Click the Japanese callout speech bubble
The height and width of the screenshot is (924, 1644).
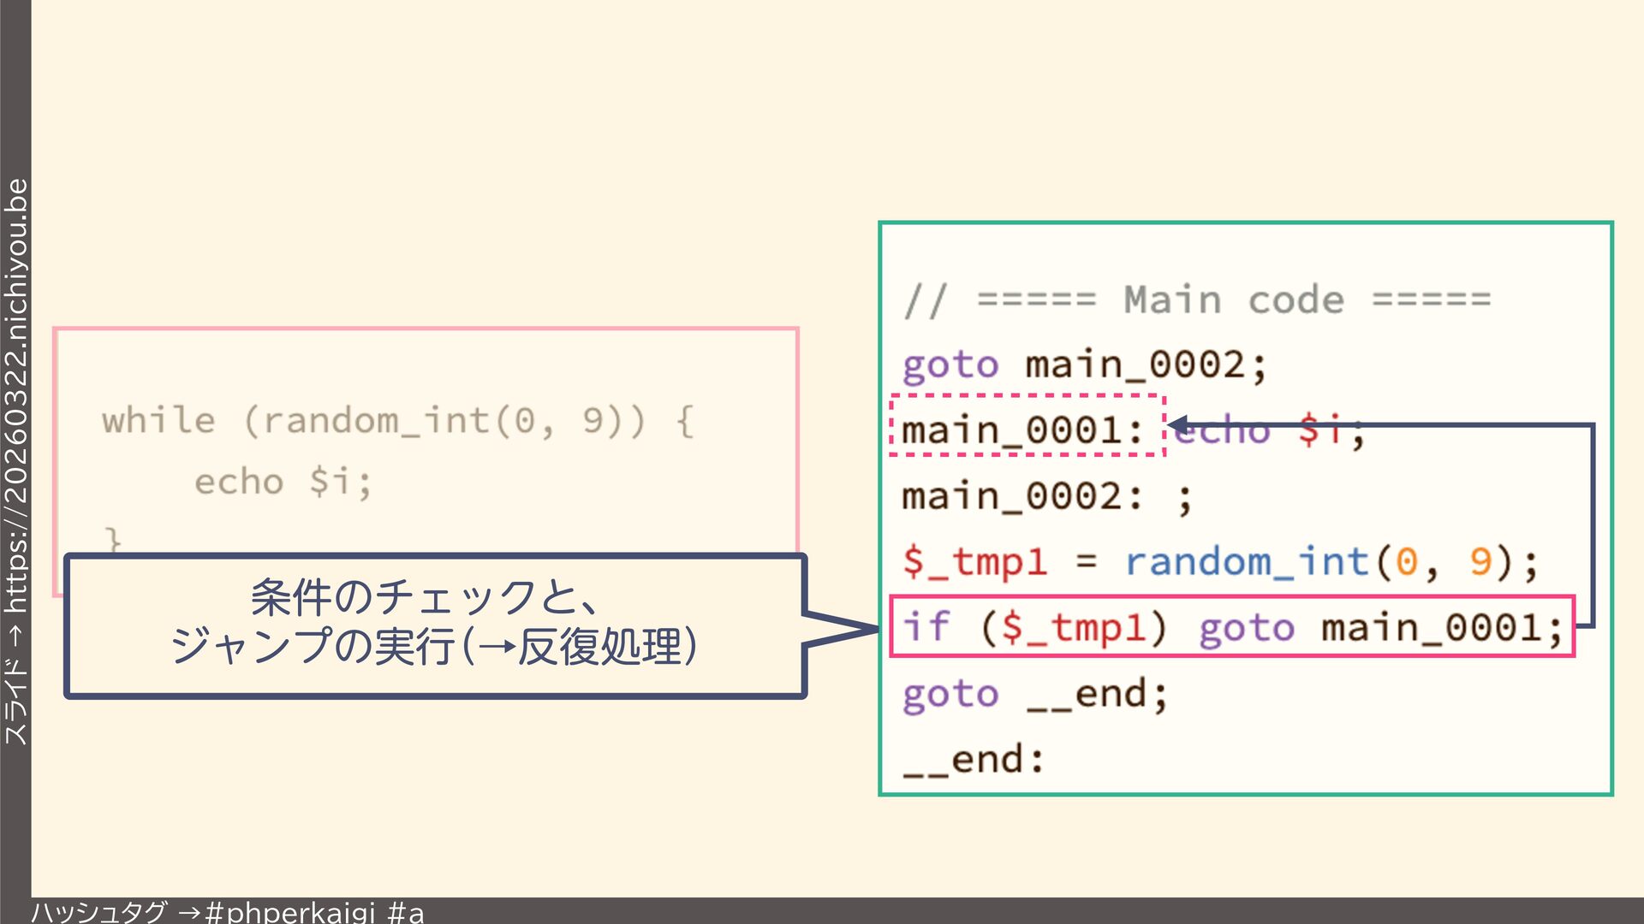point(435,625)
